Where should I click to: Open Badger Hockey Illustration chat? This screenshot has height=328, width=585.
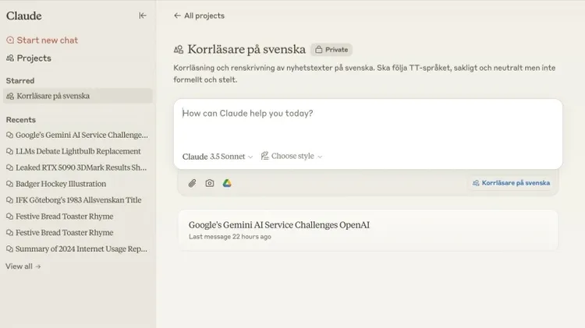tap(56, 184)
